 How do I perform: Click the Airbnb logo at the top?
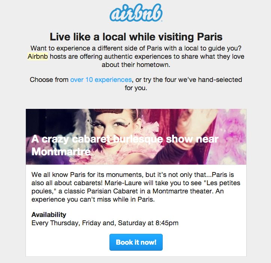click(136, 14)
